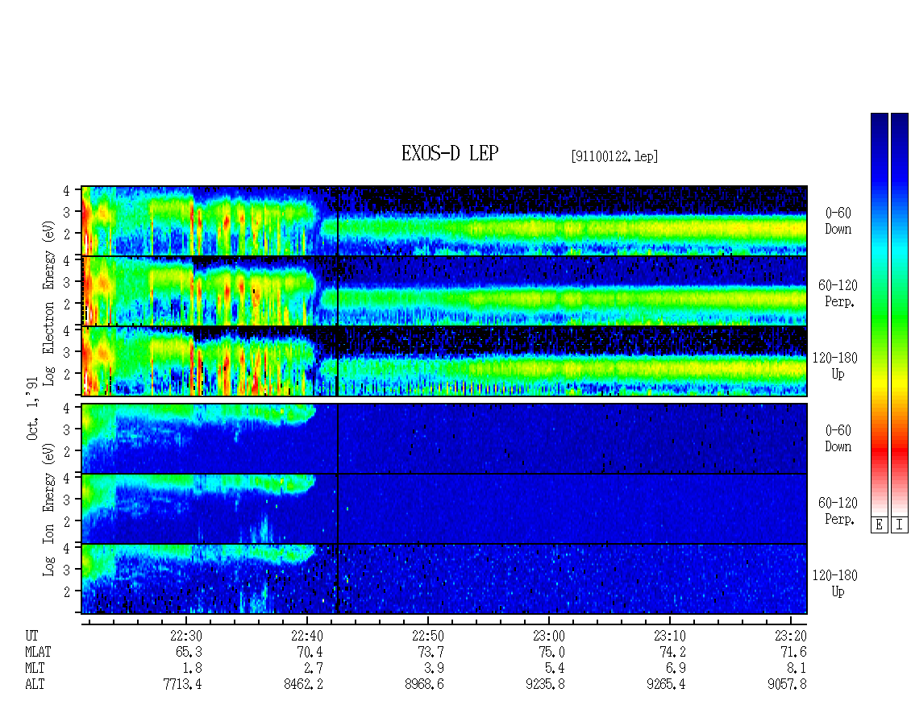Click the MLAT value 71.6
Screen dimensions: 911x705
[793, 652]
